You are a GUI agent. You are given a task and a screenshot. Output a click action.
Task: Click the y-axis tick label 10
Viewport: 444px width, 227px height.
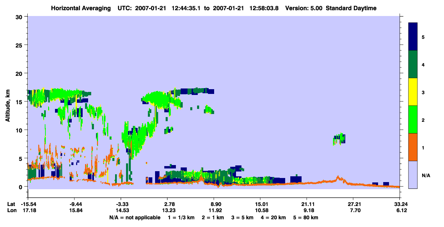click(20, 130)
